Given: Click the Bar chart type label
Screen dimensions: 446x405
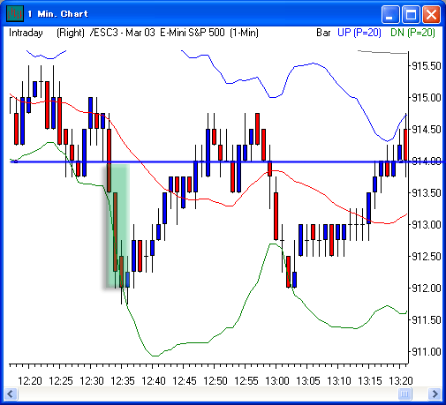Looking at the screenshot, I should (x=323, y=33).
